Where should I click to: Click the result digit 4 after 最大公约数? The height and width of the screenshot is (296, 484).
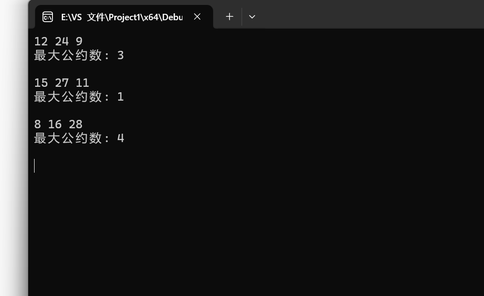click(121, 138)
